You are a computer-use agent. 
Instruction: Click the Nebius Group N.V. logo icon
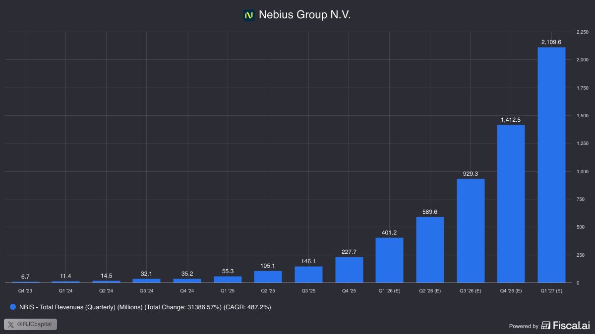pyautogui.click(x=248, y=14)
